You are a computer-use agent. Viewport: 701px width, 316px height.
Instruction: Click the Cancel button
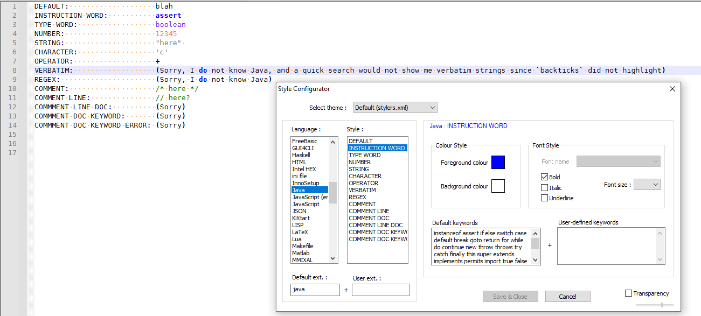[x=568, y=297]
